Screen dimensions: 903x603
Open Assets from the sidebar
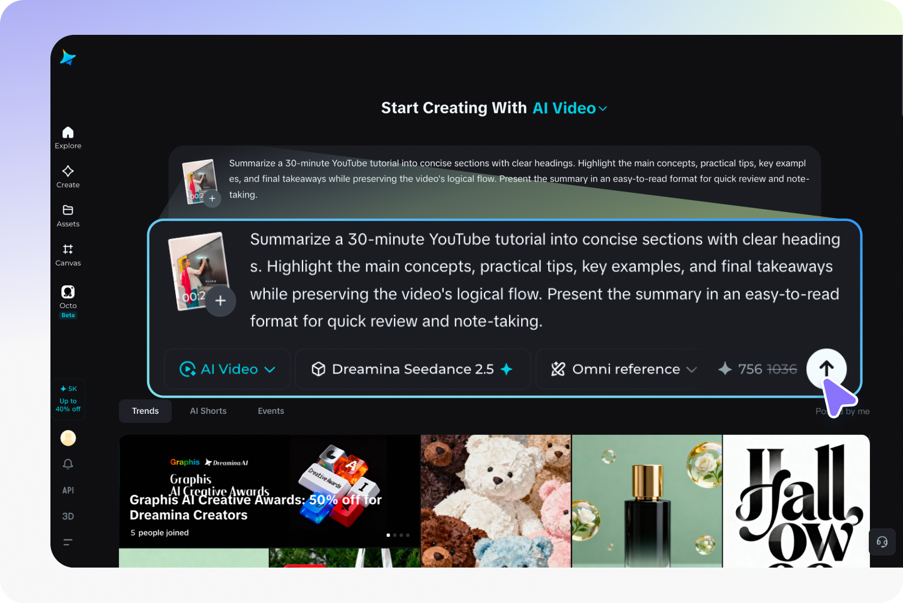[x=68, y=216]
